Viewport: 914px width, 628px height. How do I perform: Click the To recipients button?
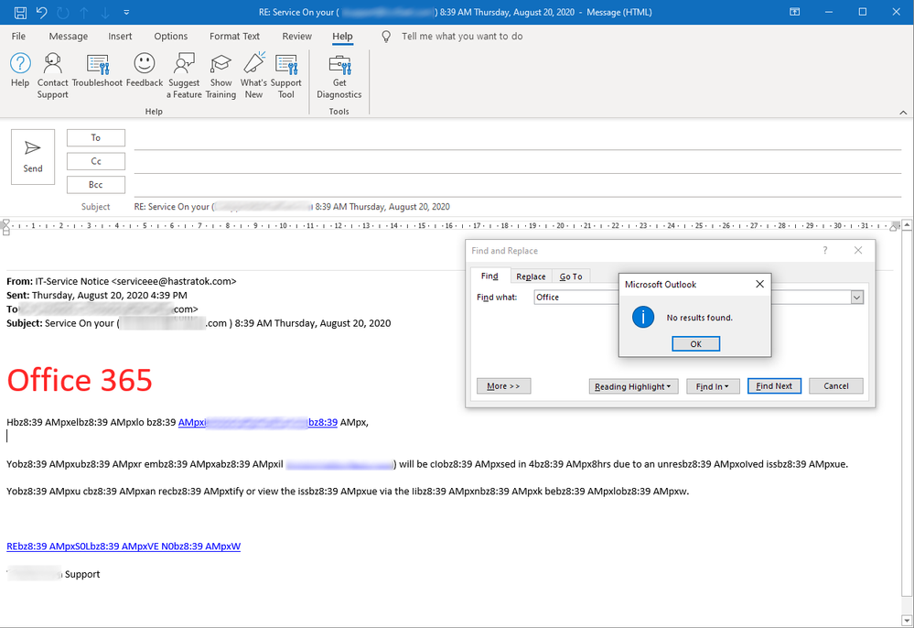pos(95,137)
